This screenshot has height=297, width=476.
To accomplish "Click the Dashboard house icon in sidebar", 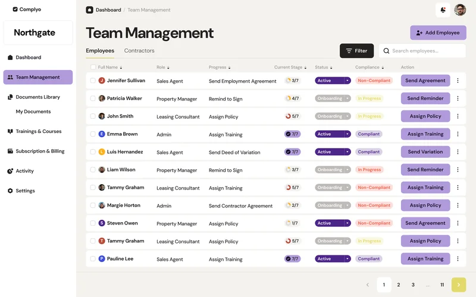I will point(10,57).
